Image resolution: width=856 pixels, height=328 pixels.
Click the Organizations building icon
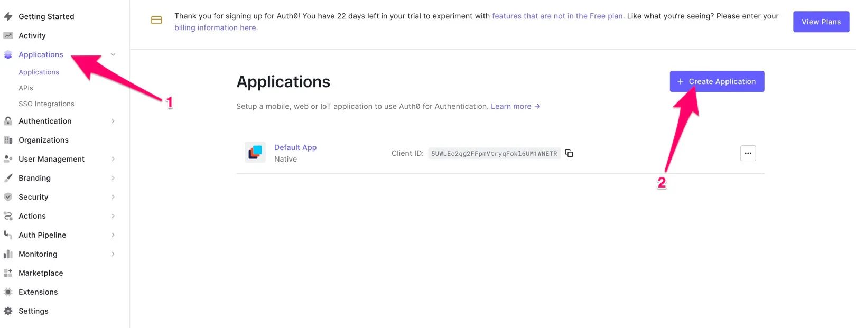tap(8, 140)
